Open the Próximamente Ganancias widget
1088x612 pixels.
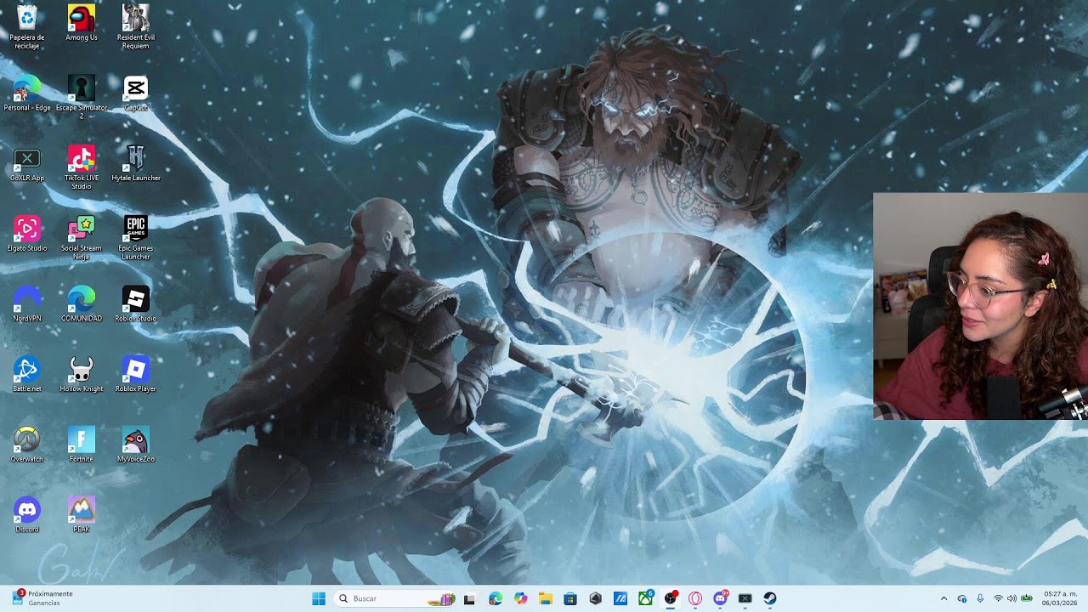point(42,598)
